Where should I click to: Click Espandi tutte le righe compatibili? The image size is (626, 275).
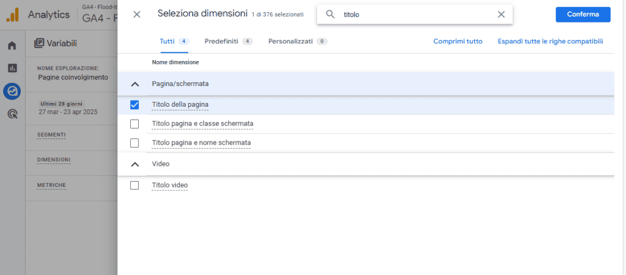coord(550,41)
